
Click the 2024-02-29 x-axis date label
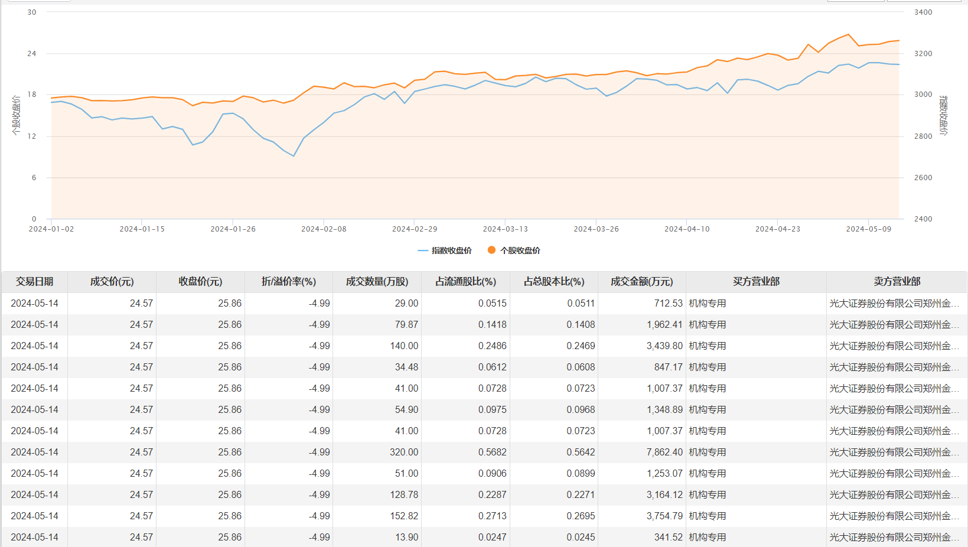click(x=415, y=229)
